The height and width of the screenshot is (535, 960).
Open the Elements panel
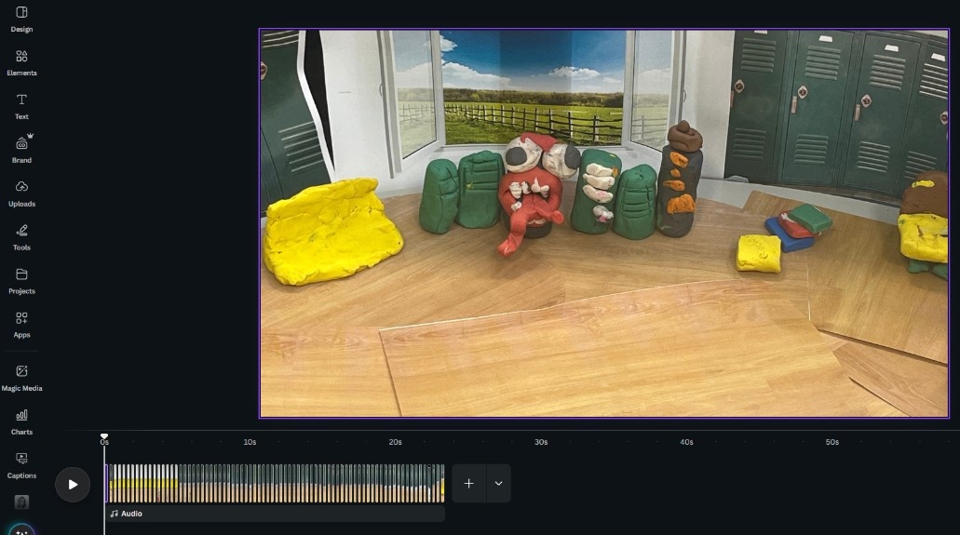pyautogui.click(x=21, y=63)
